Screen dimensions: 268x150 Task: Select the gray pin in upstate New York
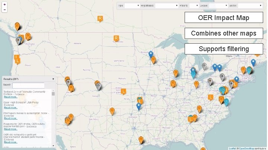pos(222,77)
